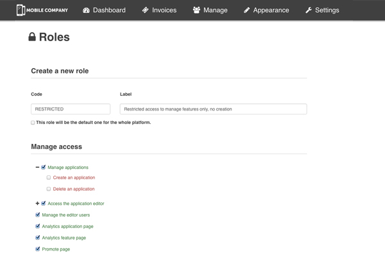This screenshot has width=385, height=257.
Task: Click the Code input field containing RESTRICTED
Action: tap(71, 109)
